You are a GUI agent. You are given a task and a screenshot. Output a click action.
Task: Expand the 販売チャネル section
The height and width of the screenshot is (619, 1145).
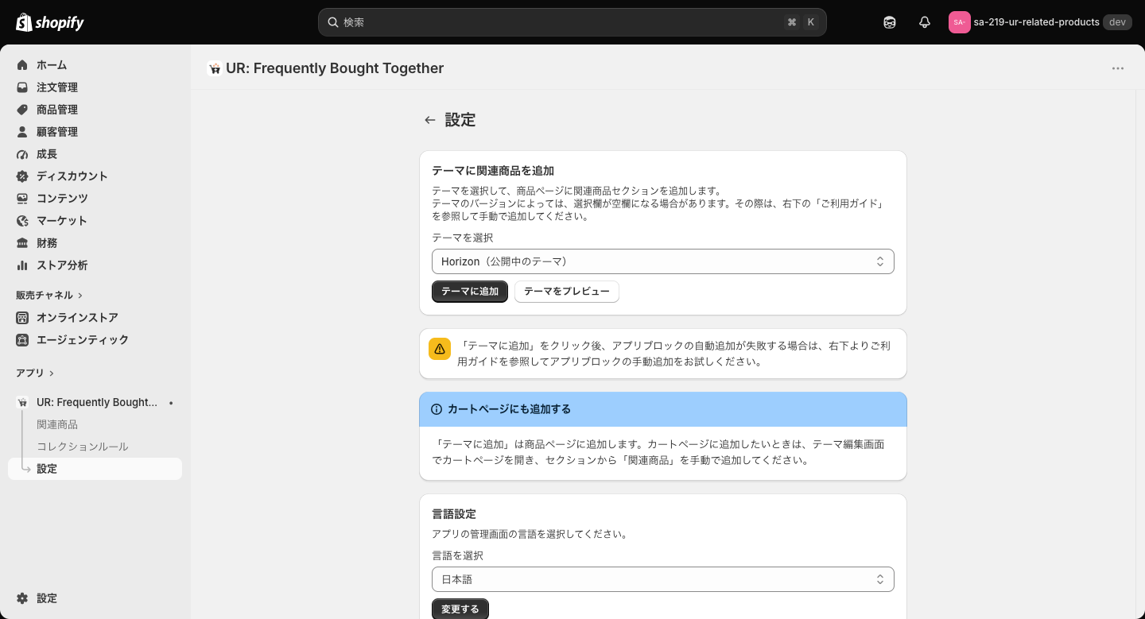49,296
